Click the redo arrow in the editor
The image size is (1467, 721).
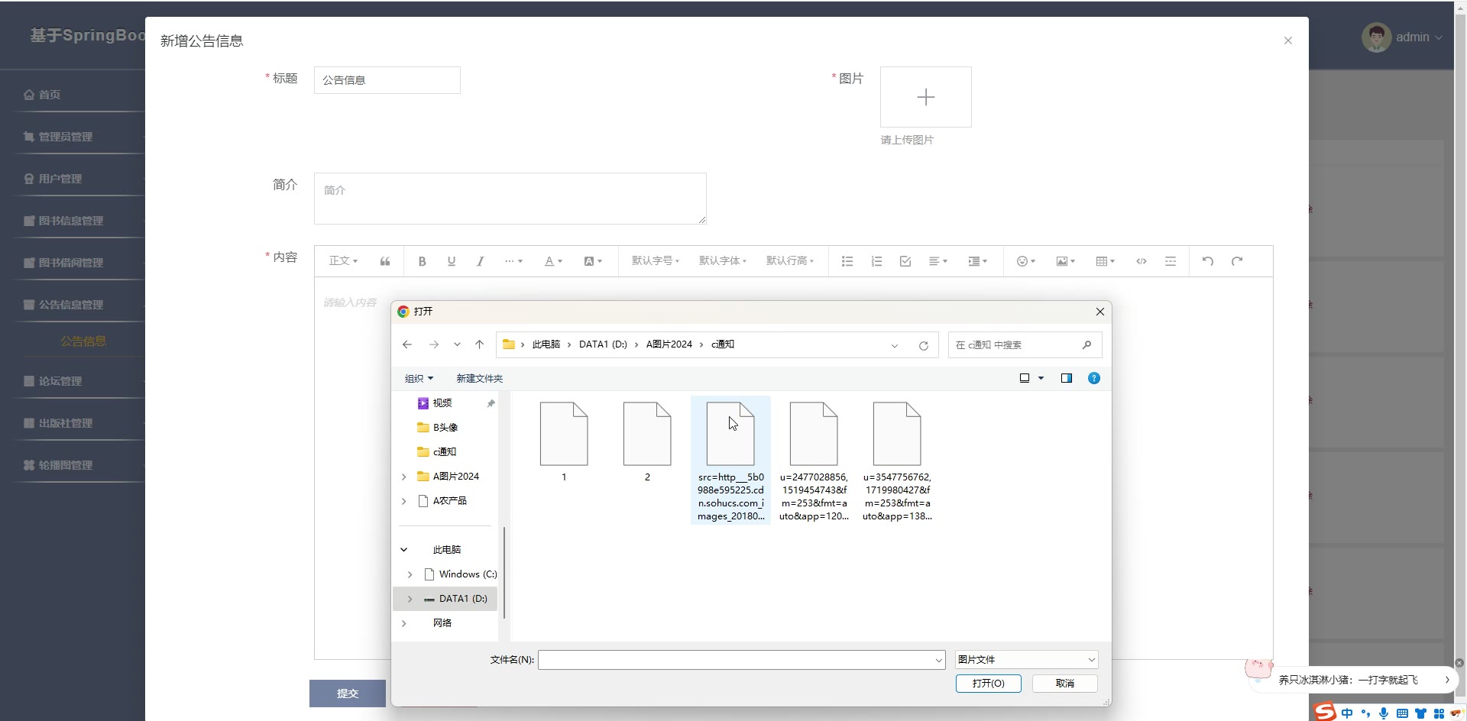point(1237,261)
